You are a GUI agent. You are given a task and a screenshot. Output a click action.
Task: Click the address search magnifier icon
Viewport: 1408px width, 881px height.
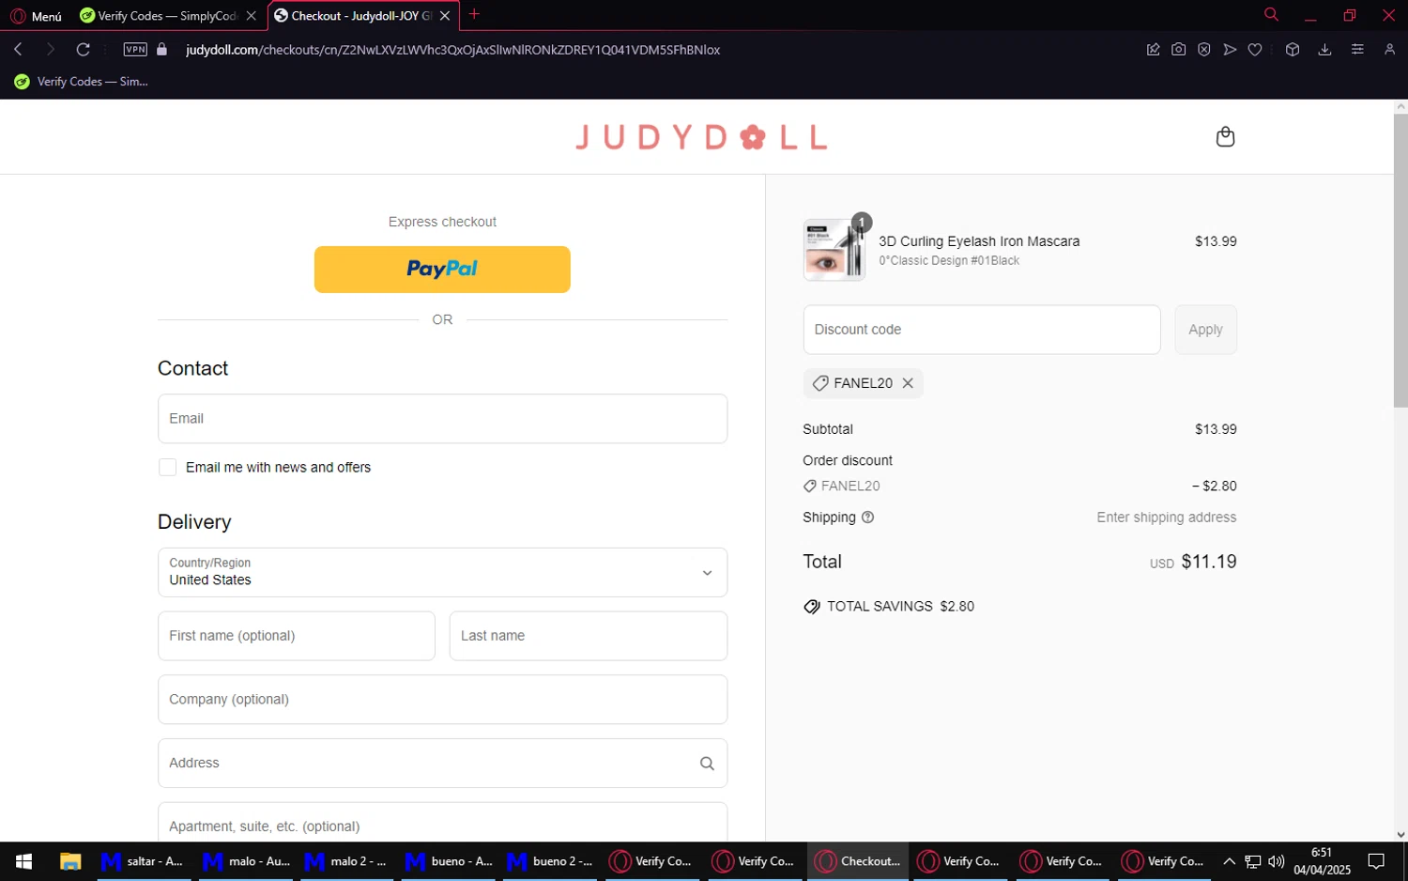coord(707,764)
